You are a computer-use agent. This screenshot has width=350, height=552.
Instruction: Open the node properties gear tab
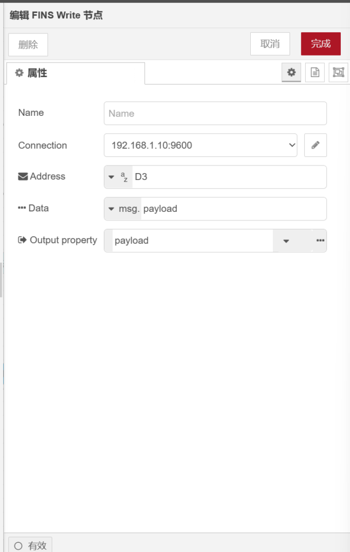(x=291, y=73)
